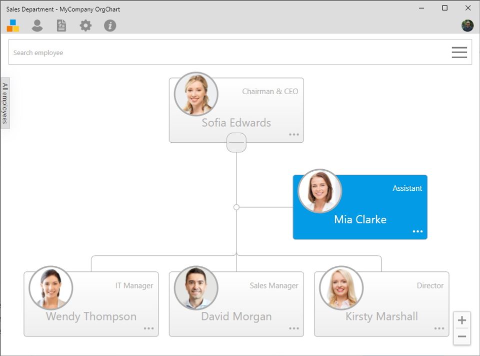Minimize the OrgChart window
The image size is (480, 356).
[x=421, y=9]
